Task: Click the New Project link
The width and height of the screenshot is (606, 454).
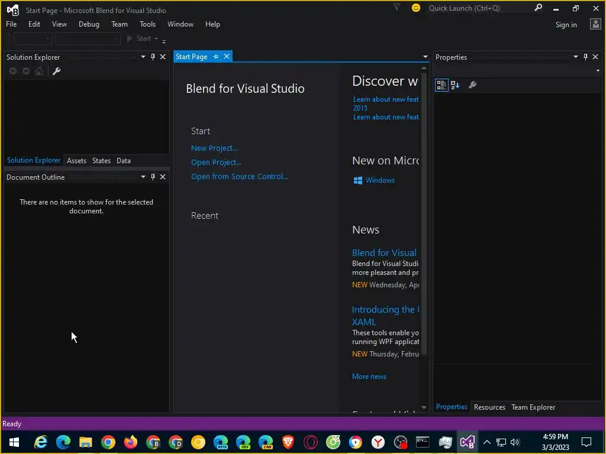Action: click(x=214, y=148)
